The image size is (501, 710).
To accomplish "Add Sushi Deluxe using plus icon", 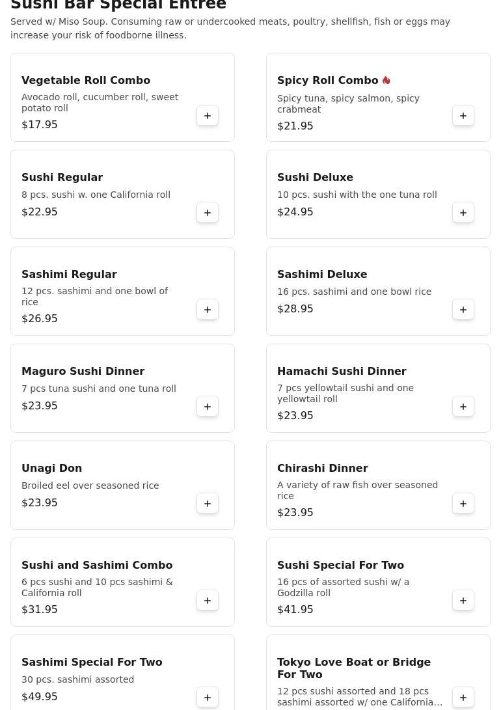I will tap(463, 213).
